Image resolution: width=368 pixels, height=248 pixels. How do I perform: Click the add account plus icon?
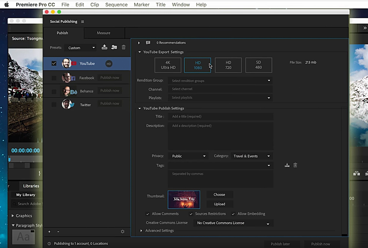[x=49, y=232]
